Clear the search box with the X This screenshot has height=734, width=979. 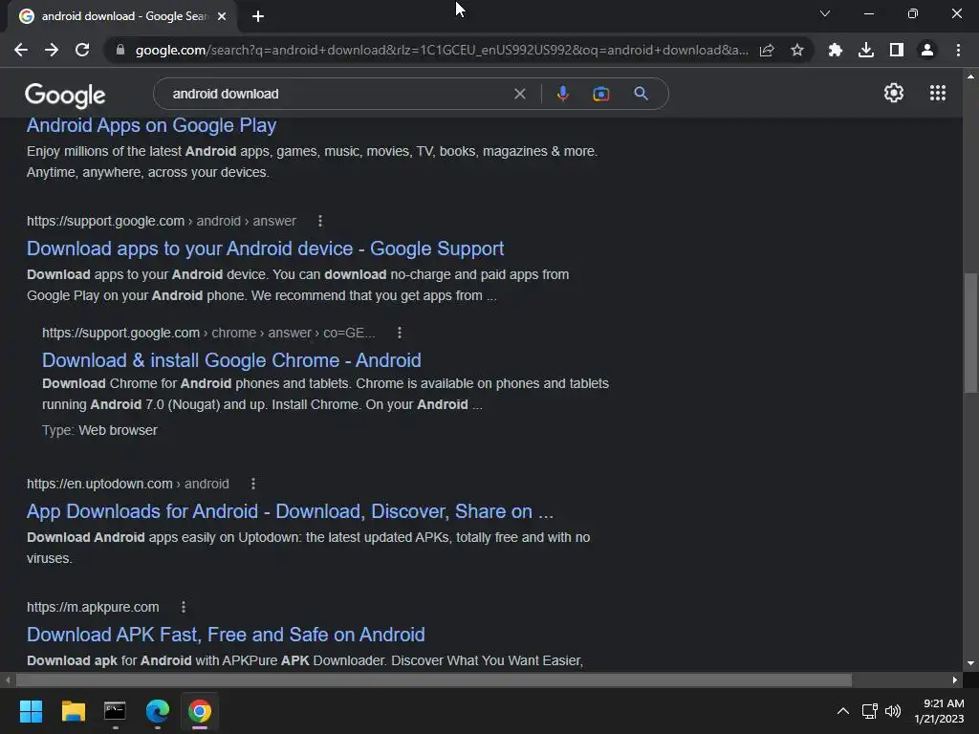click(x=519, y=94)
